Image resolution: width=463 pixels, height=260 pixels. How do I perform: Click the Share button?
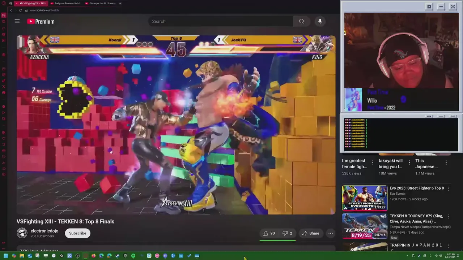point(310,233)
